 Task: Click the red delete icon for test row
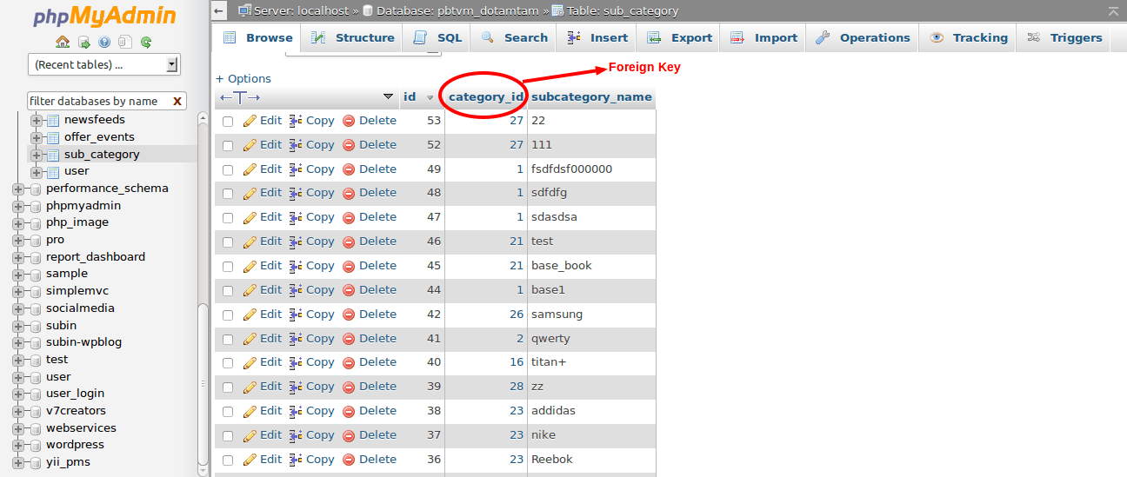point(349,242)
